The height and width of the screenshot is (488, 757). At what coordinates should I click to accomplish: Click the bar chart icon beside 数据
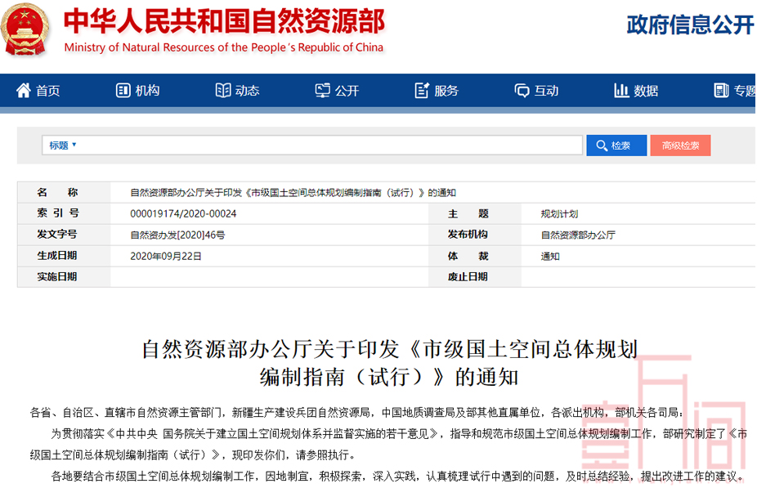click(621, 90)
